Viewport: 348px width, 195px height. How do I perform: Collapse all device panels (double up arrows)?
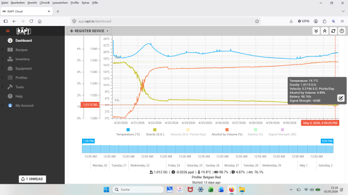(325, 31)
